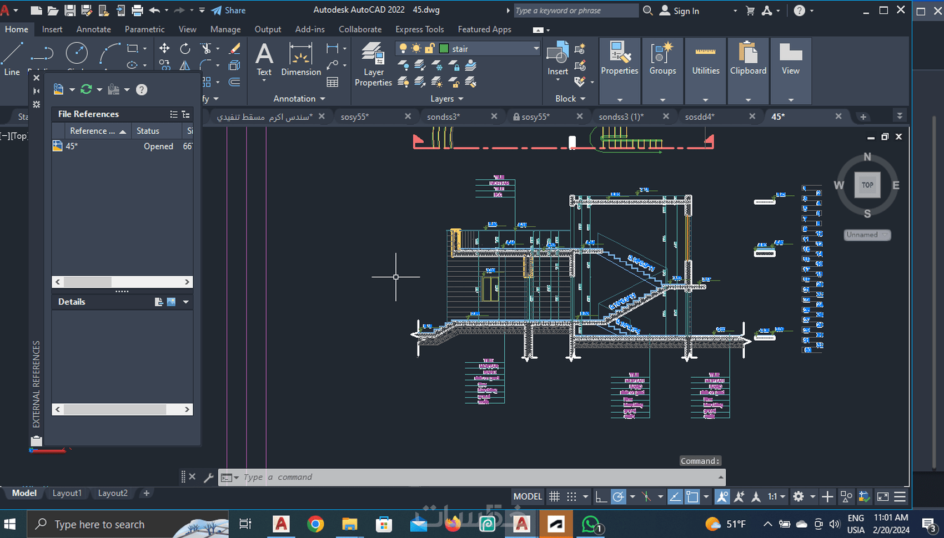Toggle grid display in status bar

pos(554,496)
